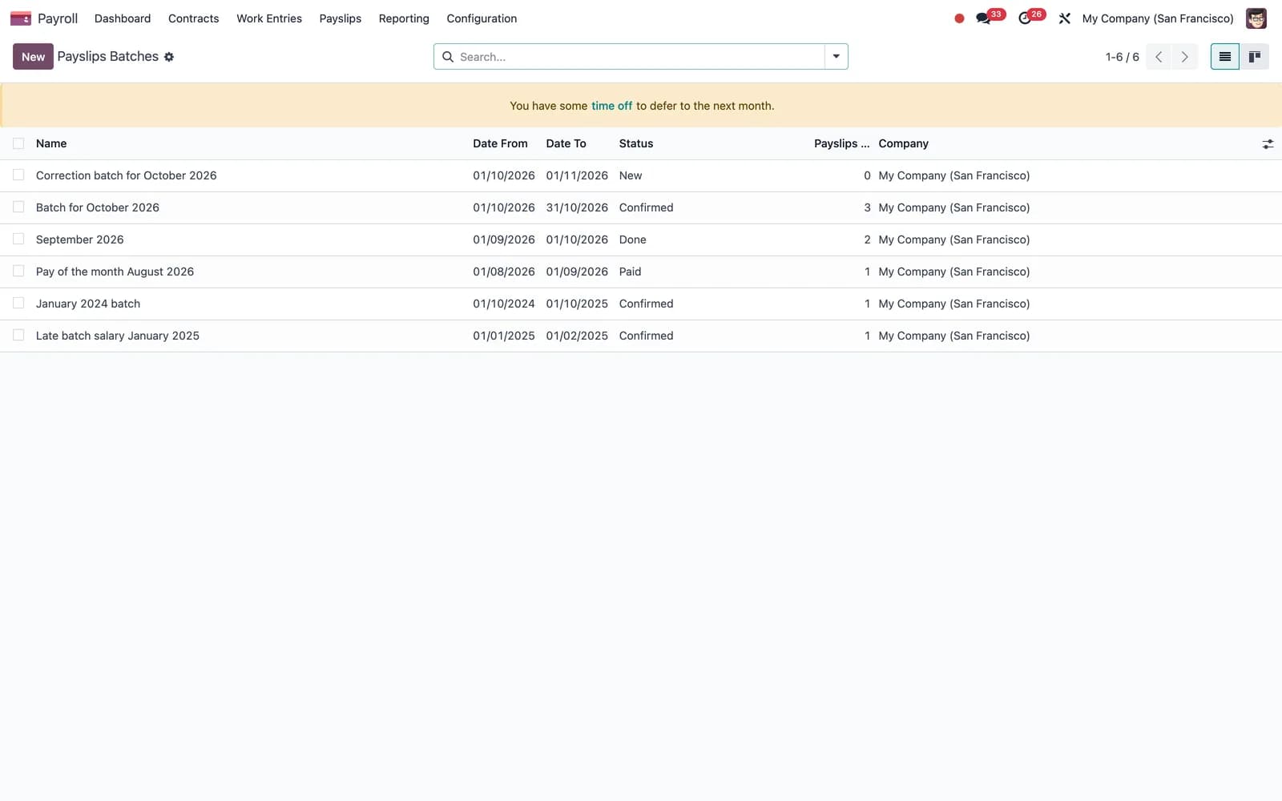This screenshot has height=801, width=1282.
Task: Check the Late batch salary January 2025 row
Action: pos(18,336)
